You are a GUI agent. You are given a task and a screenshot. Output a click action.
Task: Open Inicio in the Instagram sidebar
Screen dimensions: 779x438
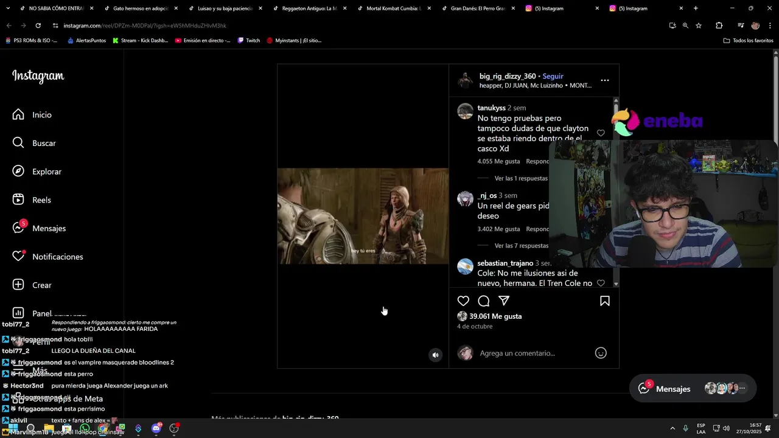[x=32, y=115]
